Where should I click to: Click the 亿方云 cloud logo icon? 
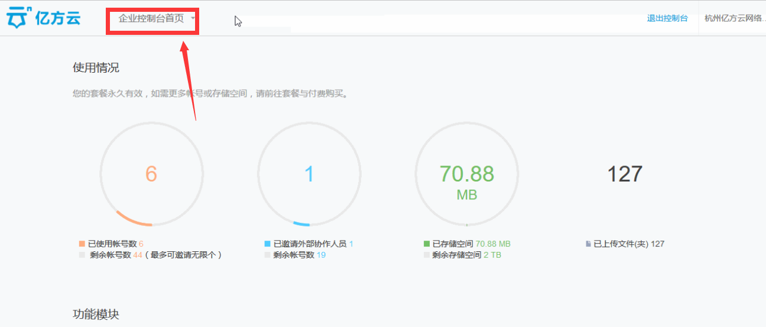tap(17, 18)
